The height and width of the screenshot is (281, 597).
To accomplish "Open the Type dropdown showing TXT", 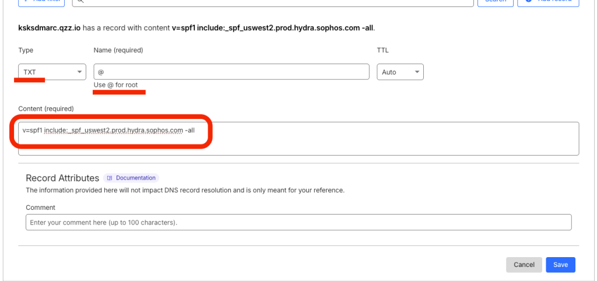I will pos(51,72).
